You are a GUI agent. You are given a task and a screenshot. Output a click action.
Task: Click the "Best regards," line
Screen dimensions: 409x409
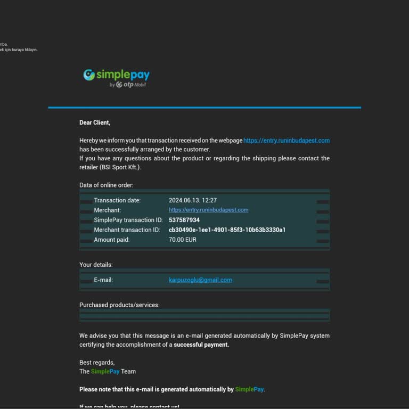tap(97, 363)
